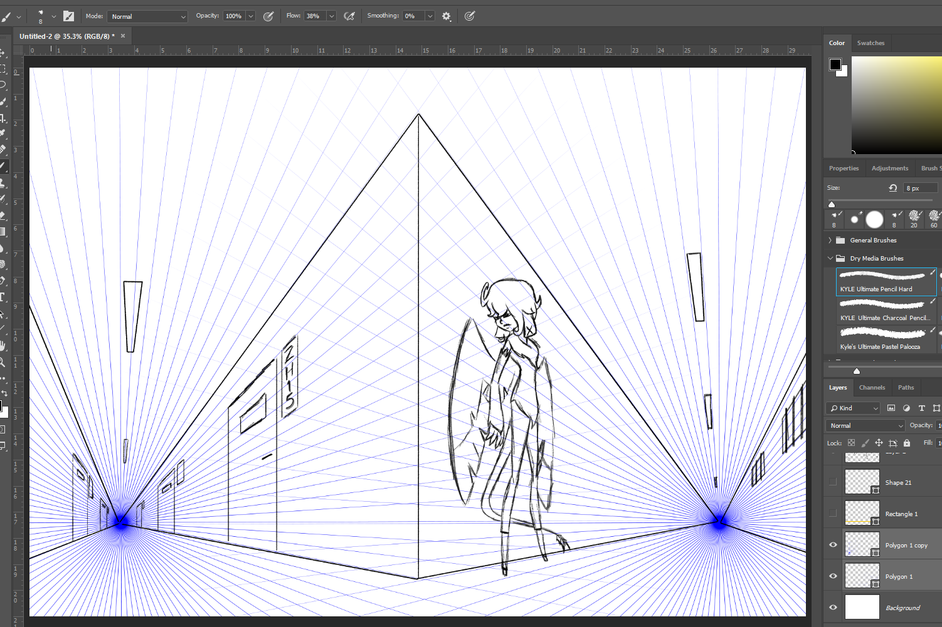Open the Flow slider arrow
Viewport: 942px width, 627px height.
(x=331, y=16)
